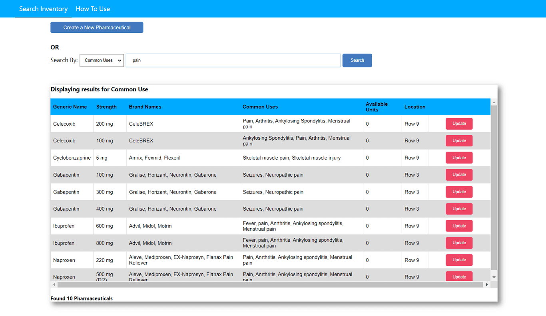Click the Gabapentin 400 mg strength cell
546x316 pixels.
110,209
